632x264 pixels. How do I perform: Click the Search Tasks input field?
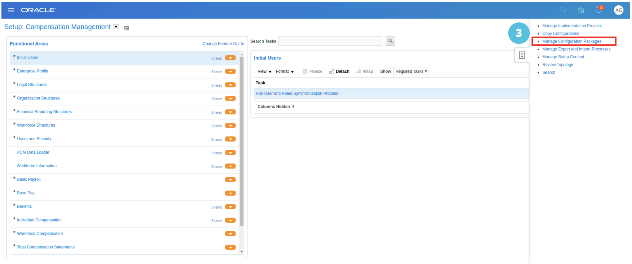[x=330, y=41]
